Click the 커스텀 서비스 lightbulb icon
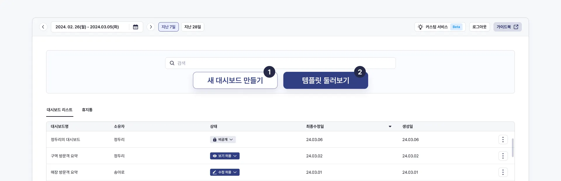 click(420, 27)
